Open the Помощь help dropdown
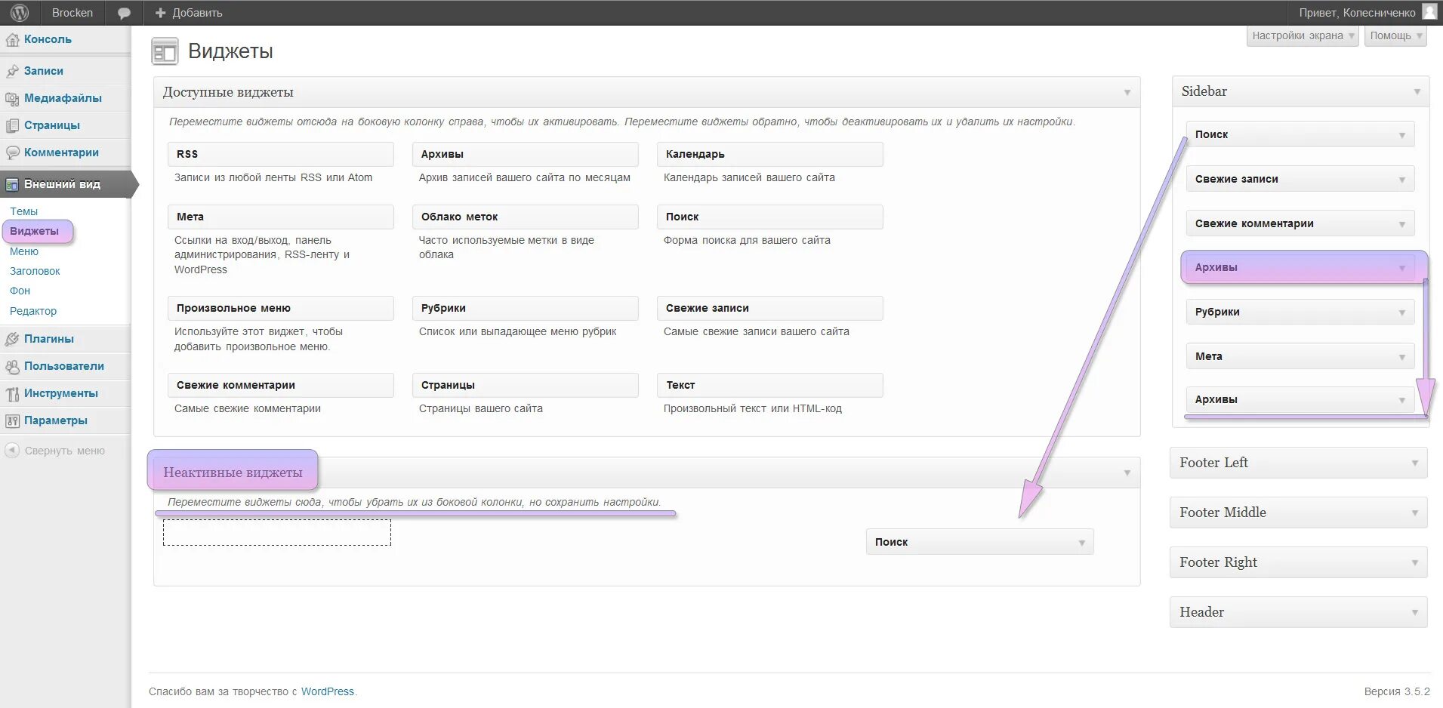Screen dimensions: 1443x708 (1395, 35)
